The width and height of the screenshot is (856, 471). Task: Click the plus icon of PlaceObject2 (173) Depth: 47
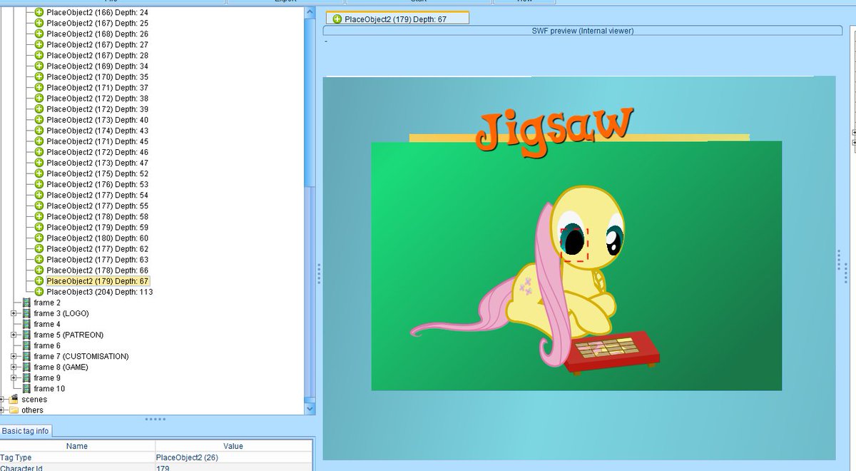coord(39,163)
